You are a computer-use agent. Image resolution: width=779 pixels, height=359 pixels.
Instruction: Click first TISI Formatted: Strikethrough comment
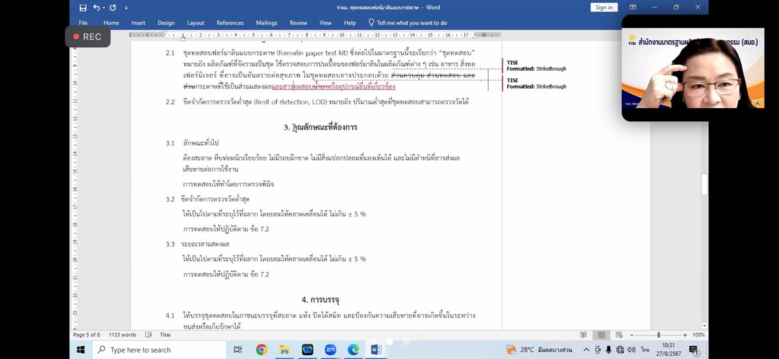point(536,65)
